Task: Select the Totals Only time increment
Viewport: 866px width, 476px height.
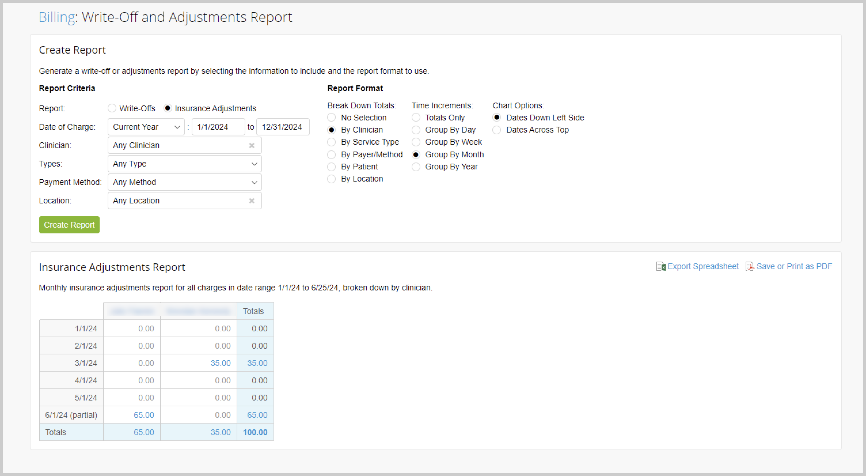Action: tap(416, 117)
